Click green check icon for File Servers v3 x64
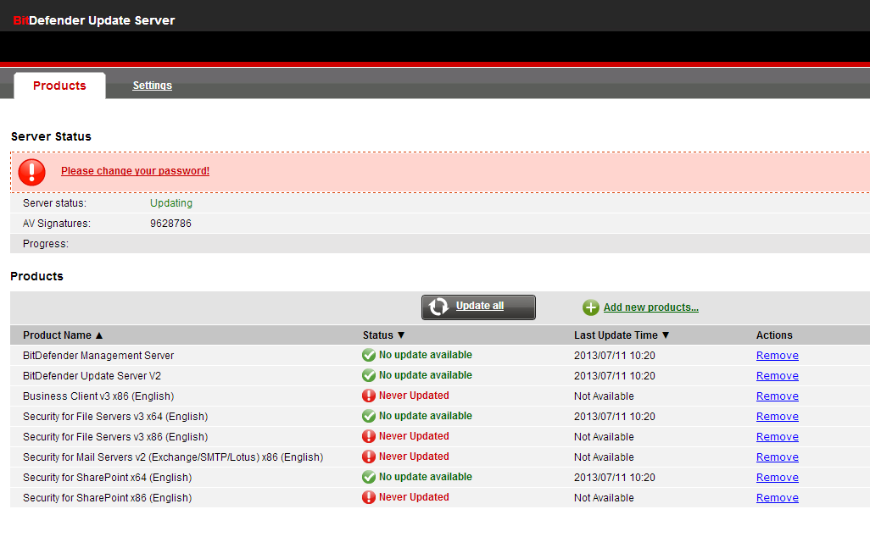The width and height of the screenshot is (870, 548). [368, 416]
